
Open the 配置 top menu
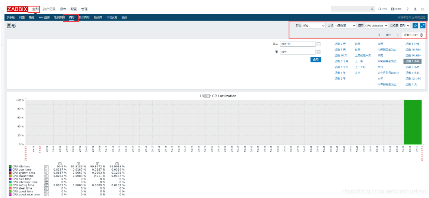click(x=74, y=9)
